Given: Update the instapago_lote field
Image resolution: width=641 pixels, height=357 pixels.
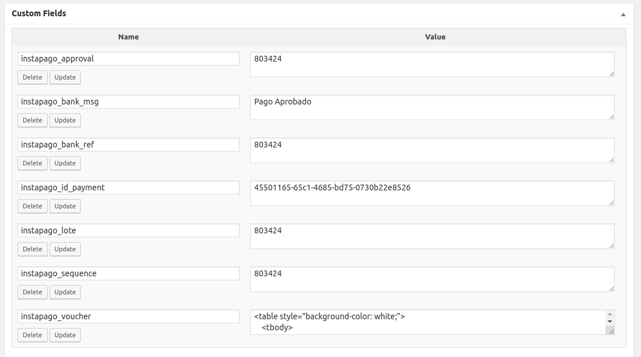Looking at the screenshot, I should [x=65, y=249].
